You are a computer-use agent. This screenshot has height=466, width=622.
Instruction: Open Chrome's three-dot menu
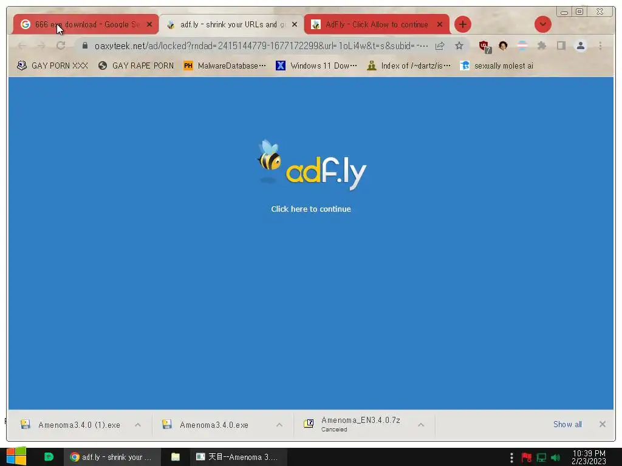point(600,46)
